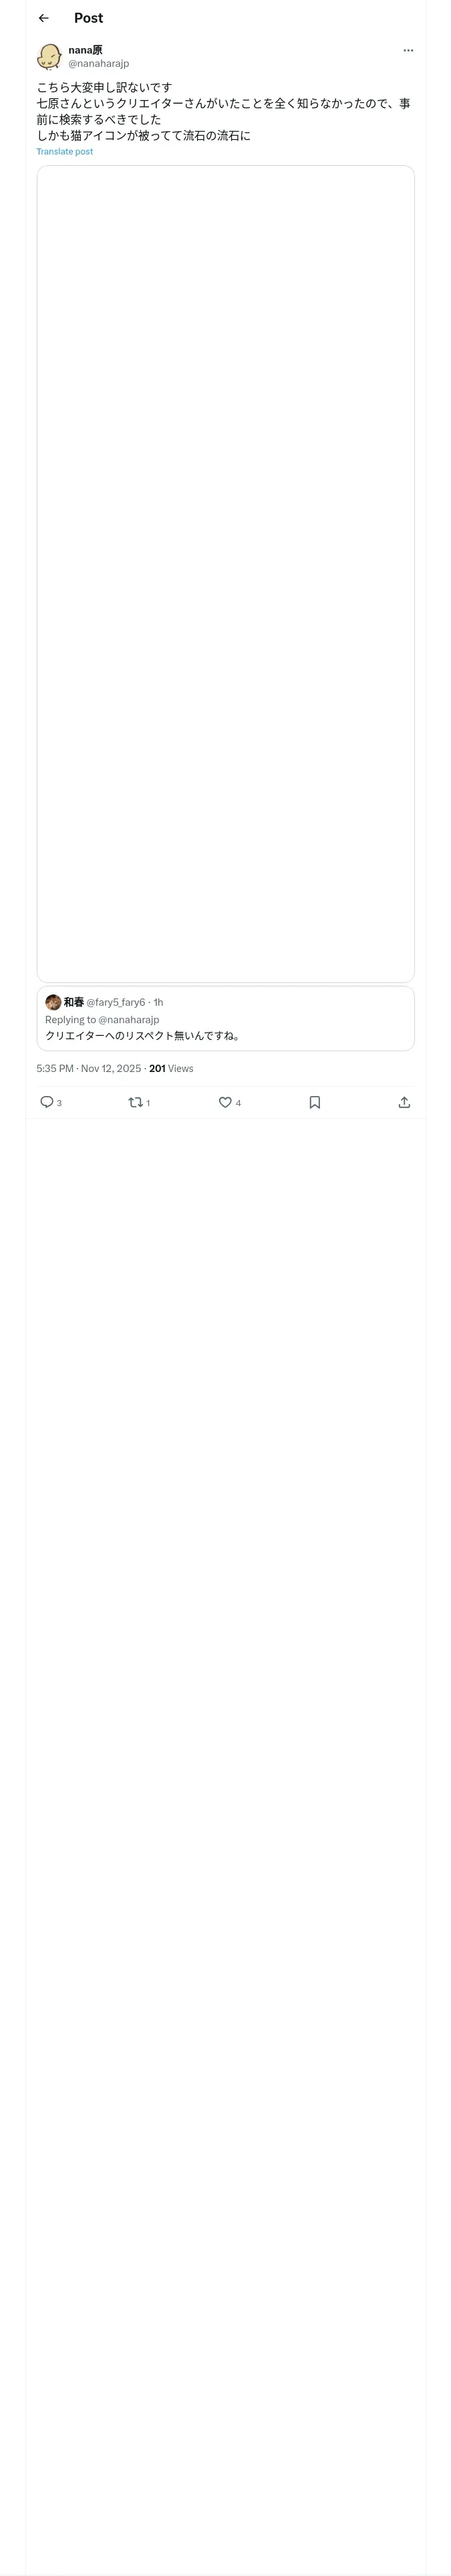Go back using the back arrow
The height and width of the screenshot is (2576, 451).
[43, 18]
